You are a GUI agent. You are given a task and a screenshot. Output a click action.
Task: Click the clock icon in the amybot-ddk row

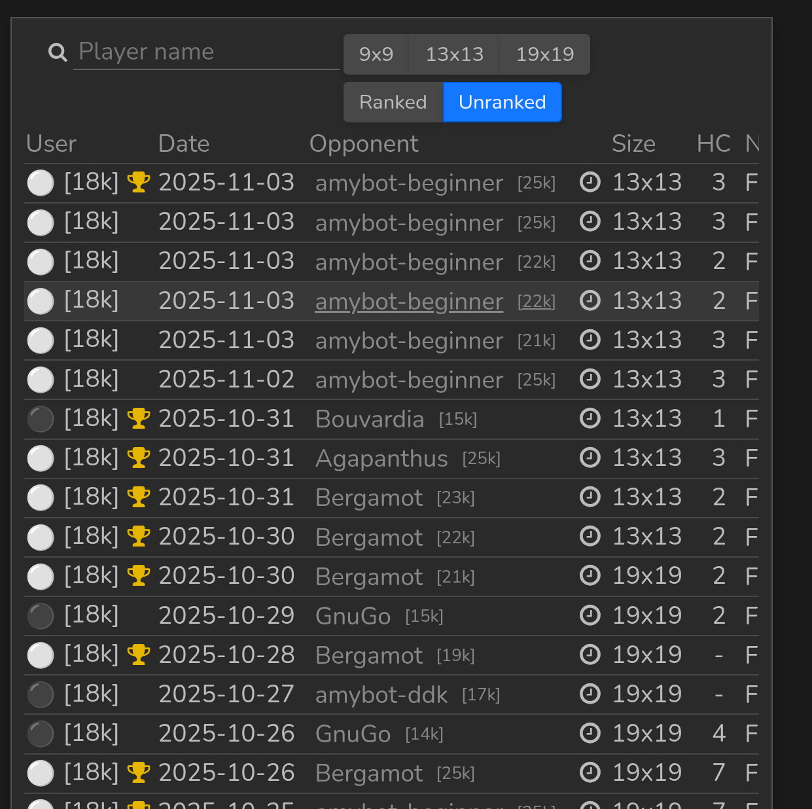[x=590, y=694]
